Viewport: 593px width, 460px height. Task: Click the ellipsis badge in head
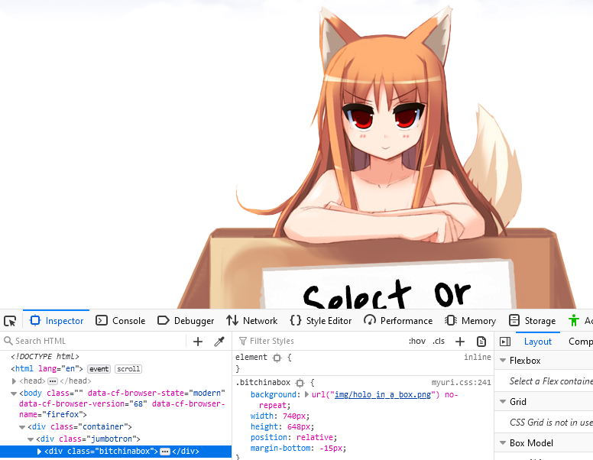tap(53, 381)
